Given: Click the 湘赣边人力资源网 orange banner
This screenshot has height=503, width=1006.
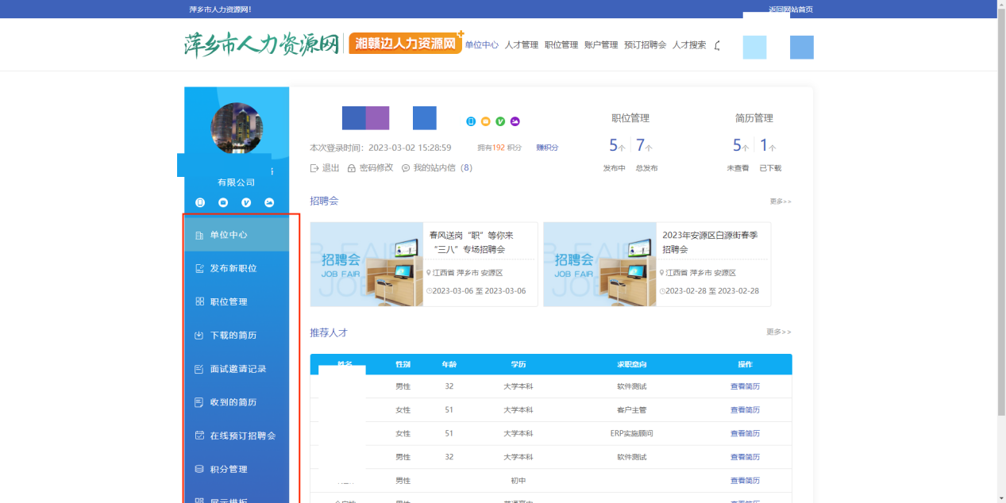Looking at the screenshot, I should (x=406, y=44).
